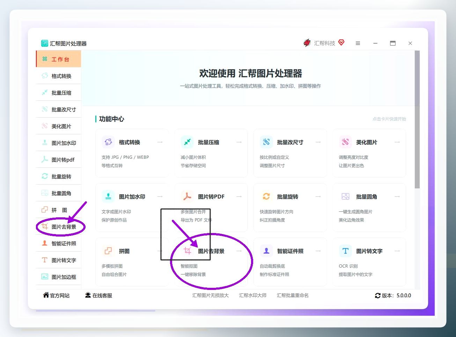Click the arrow on 批量旋转 card
Screen dimensions: 456x337
point(318,196)
